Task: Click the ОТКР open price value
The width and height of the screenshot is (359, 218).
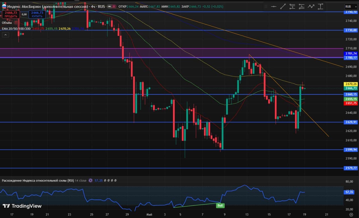Action: pyautogui.click(x=132, y=6)
